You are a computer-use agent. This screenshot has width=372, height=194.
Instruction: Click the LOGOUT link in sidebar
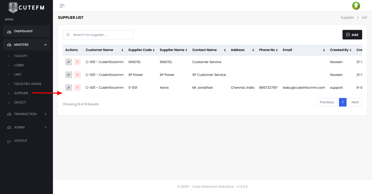pos(20,141)
